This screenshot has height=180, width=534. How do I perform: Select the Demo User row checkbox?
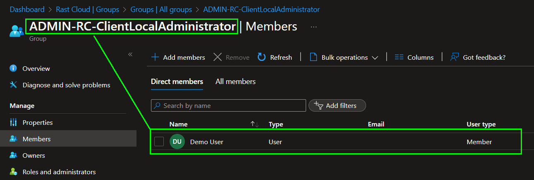coord(159,142)
